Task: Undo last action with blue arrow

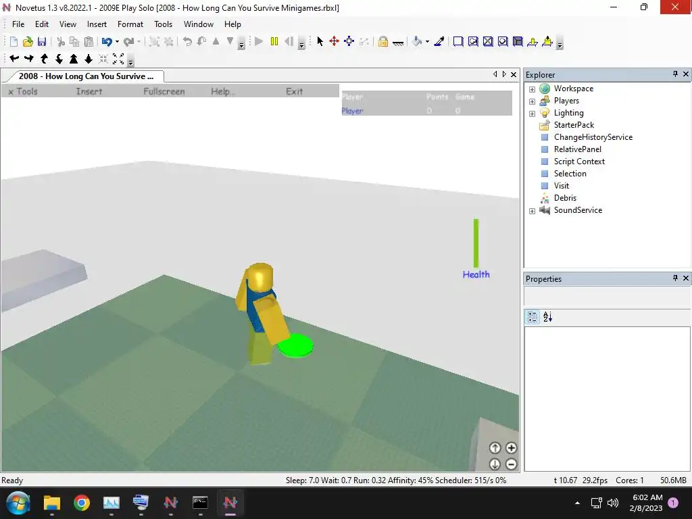Action: point(107,41)
